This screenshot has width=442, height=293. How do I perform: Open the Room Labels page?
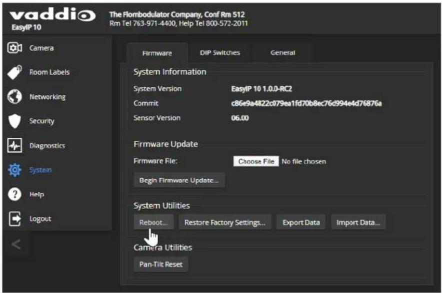pyautogui.click(x=49, y=72)
